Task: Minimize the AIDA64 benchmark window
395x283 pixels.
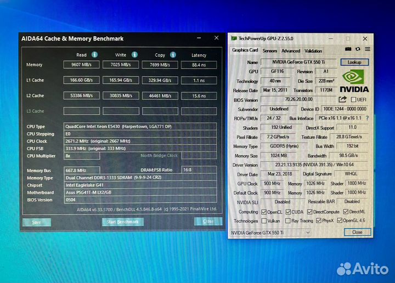Action: pyautogui.click(x=199, y=38)
